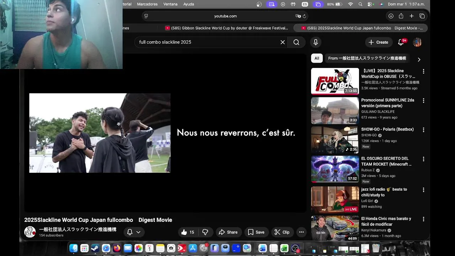The width and height of the screenshot is (455, 256).
Task: Open Photos from the Dock
Action: 139,248
